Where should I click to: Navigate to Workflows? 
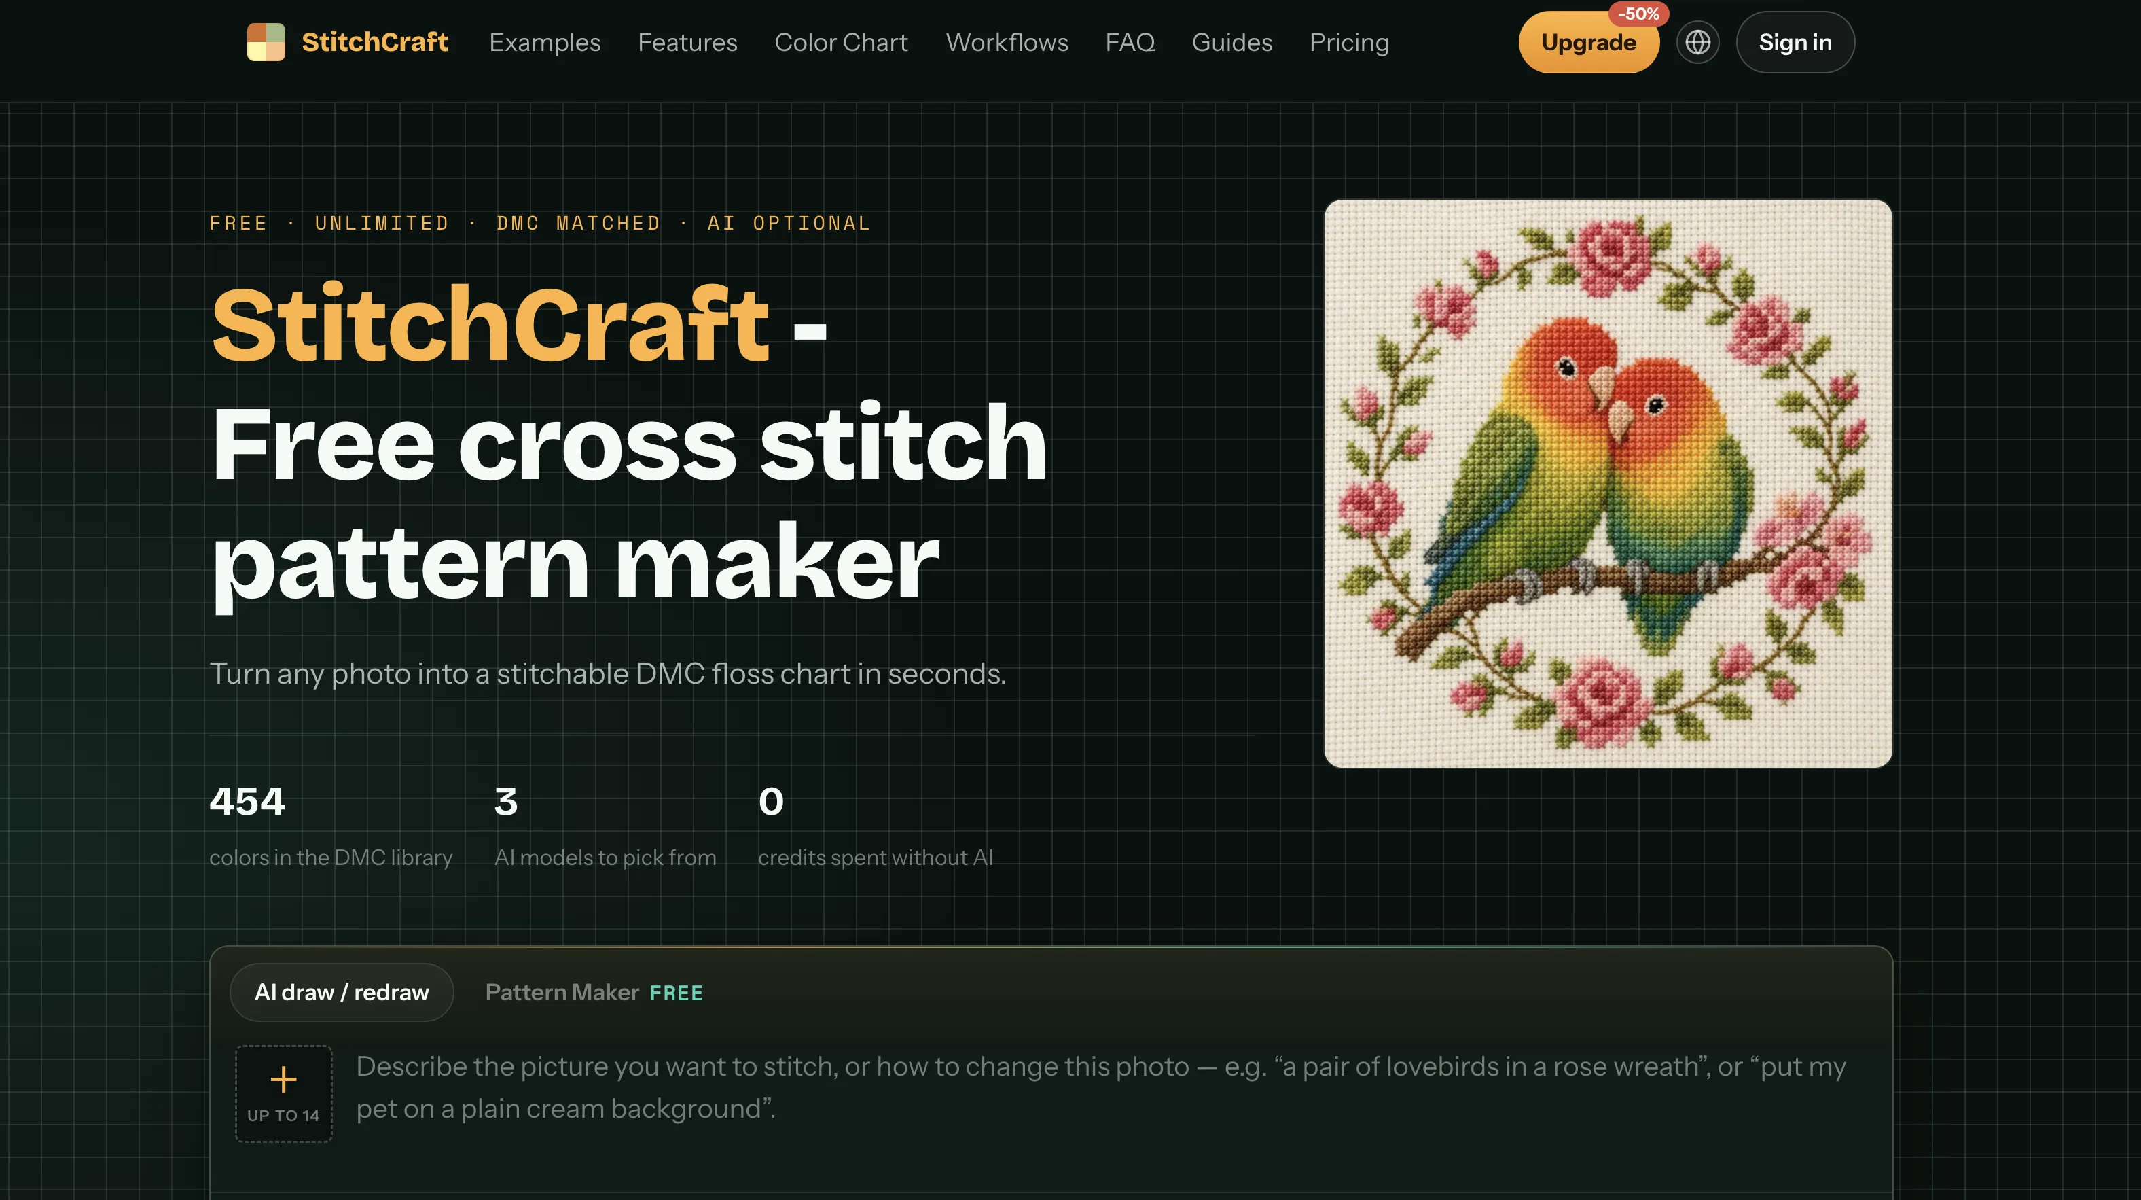click(x=1007, y=42)
